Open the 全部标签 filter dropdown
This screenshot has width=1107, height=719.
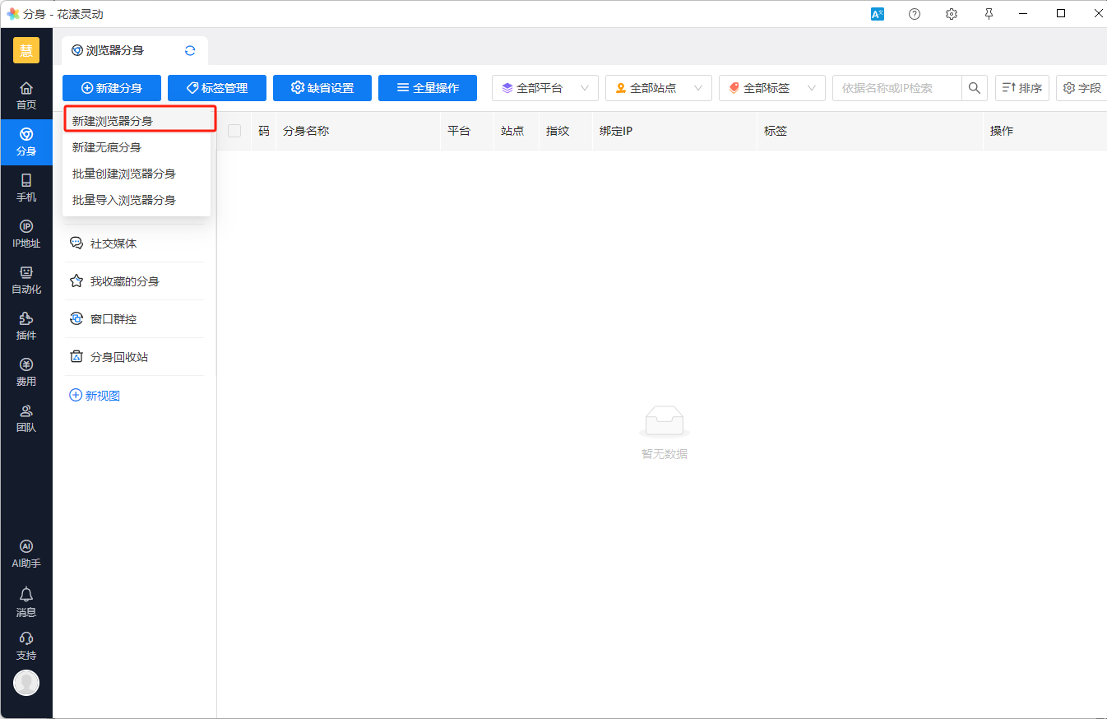pyautogui.click(x=772, y=88)
